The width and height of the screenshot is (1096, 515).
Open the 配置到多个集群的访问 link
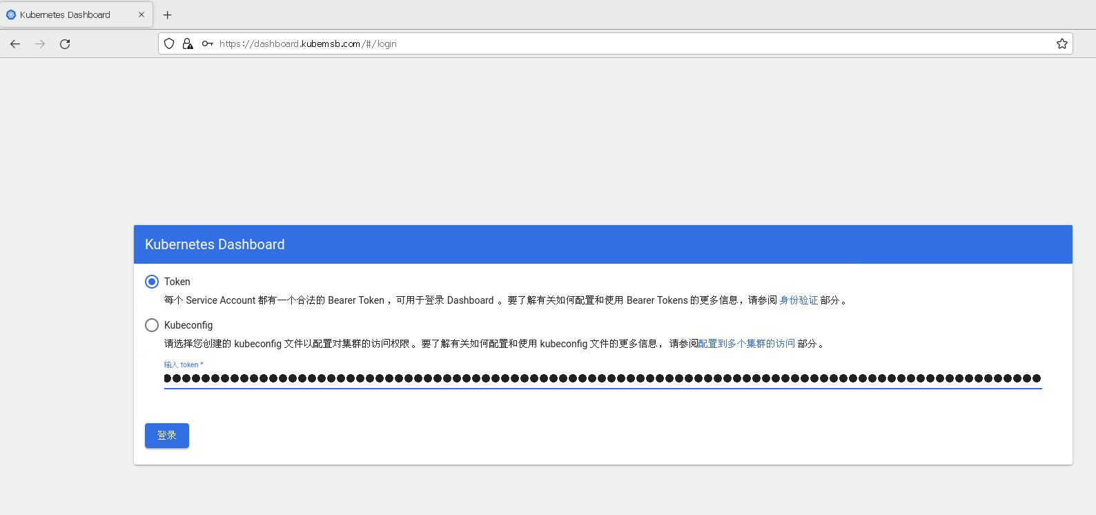pyautogui.click(x=746, y=344)
